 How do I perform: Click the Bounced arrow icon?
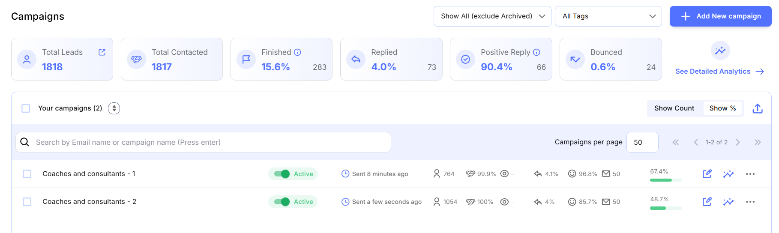575,59
